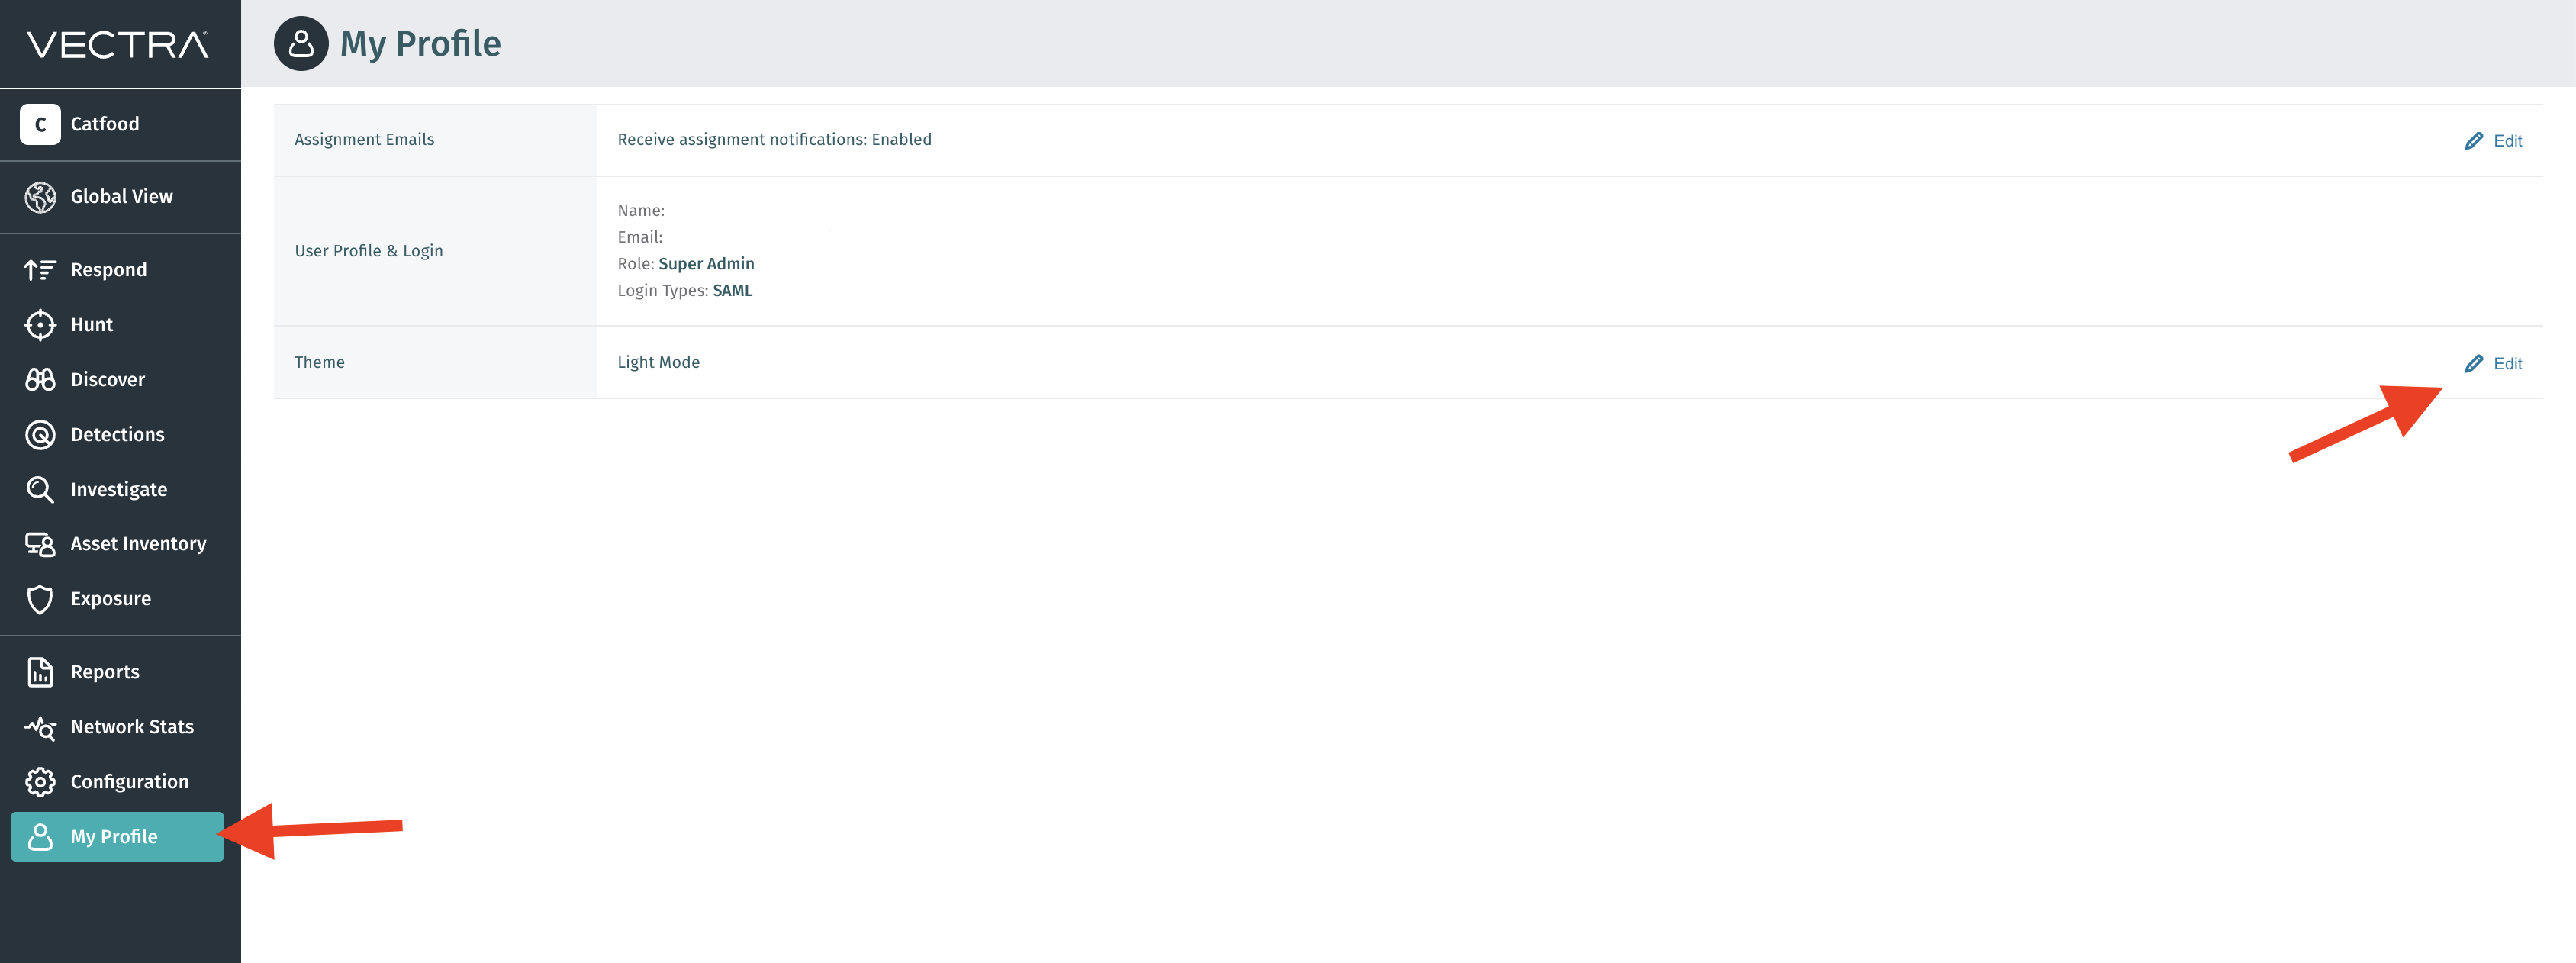Click the Configuration gear icon
Screen dimensions: 2576x963
[40, 782]
